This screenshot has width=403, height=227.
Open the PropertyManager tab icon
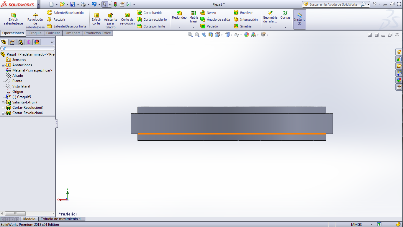pos(12,42)
